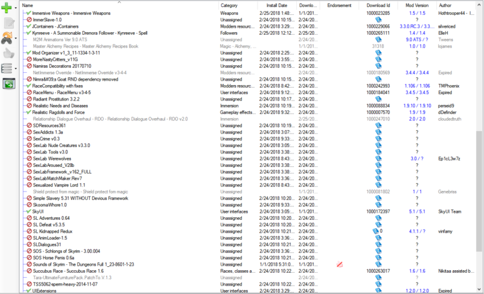
Task: Click red endorsement icon for Sounds of Skyrim
Action: pyautogui.click(x=339, y=264)
